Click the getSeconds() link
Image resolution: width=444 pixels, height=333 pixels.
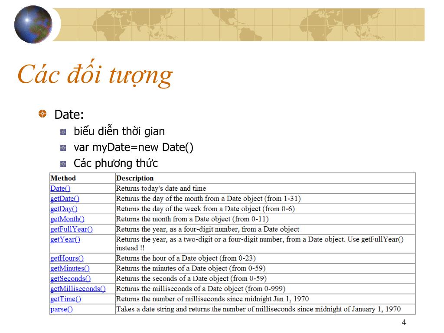click(x=71, y=279)
